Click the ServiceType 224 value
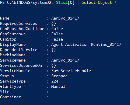Image resolution: width=130 pixels, height=105 pixels. click(55, 81)
